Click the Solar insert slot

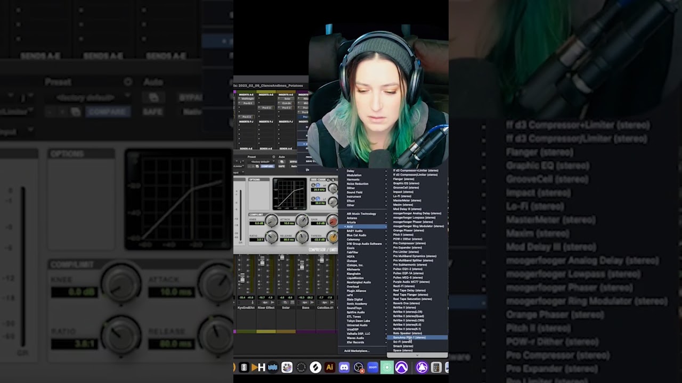[286, 98]
